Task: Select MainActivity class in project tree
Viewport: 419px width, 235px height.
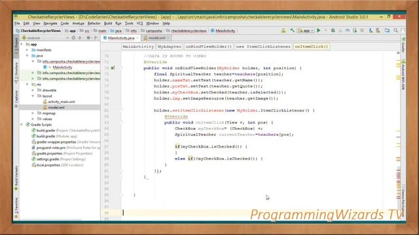Action: (x=62, y=67)
